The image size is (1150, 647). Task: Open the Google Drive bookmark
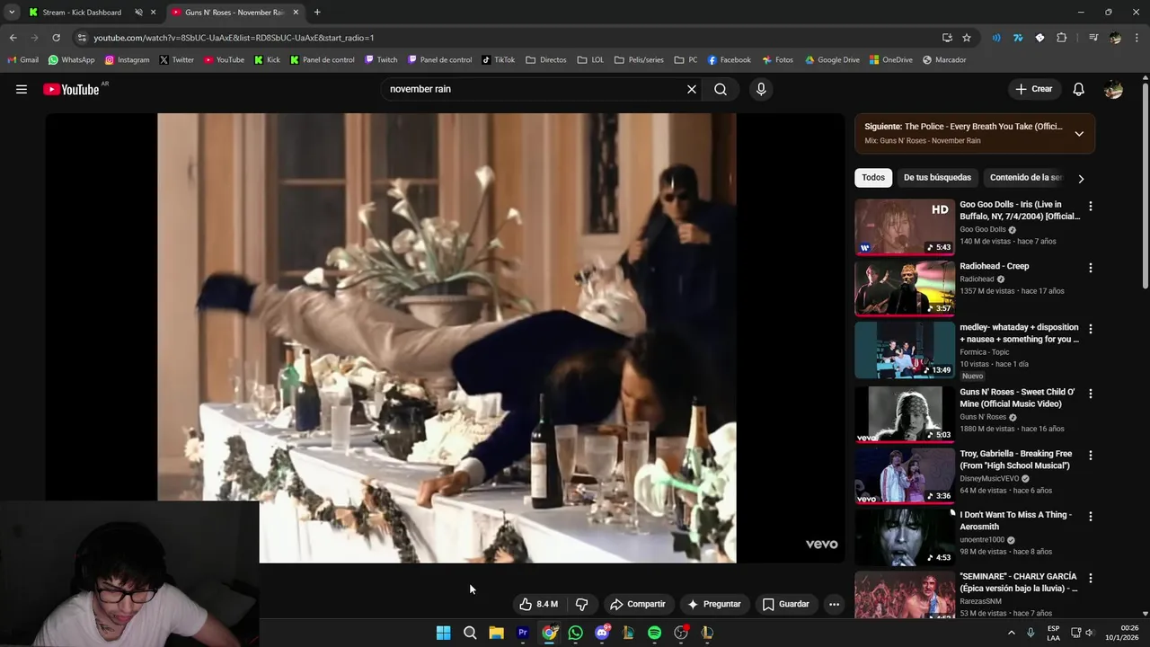(832, 60)
